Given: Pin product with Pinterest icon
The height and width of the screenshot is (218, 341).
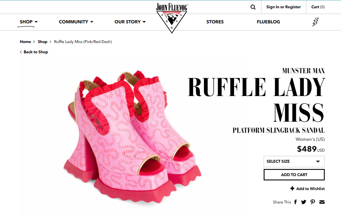Looking at the screenshot, I should pyautogui.click(x=313, y=202).
